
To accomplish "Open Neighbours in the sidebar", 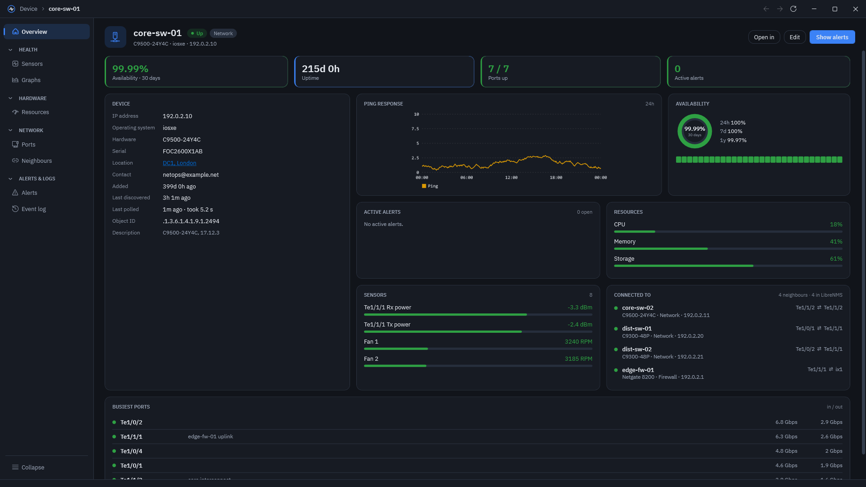I will (47, 161).
